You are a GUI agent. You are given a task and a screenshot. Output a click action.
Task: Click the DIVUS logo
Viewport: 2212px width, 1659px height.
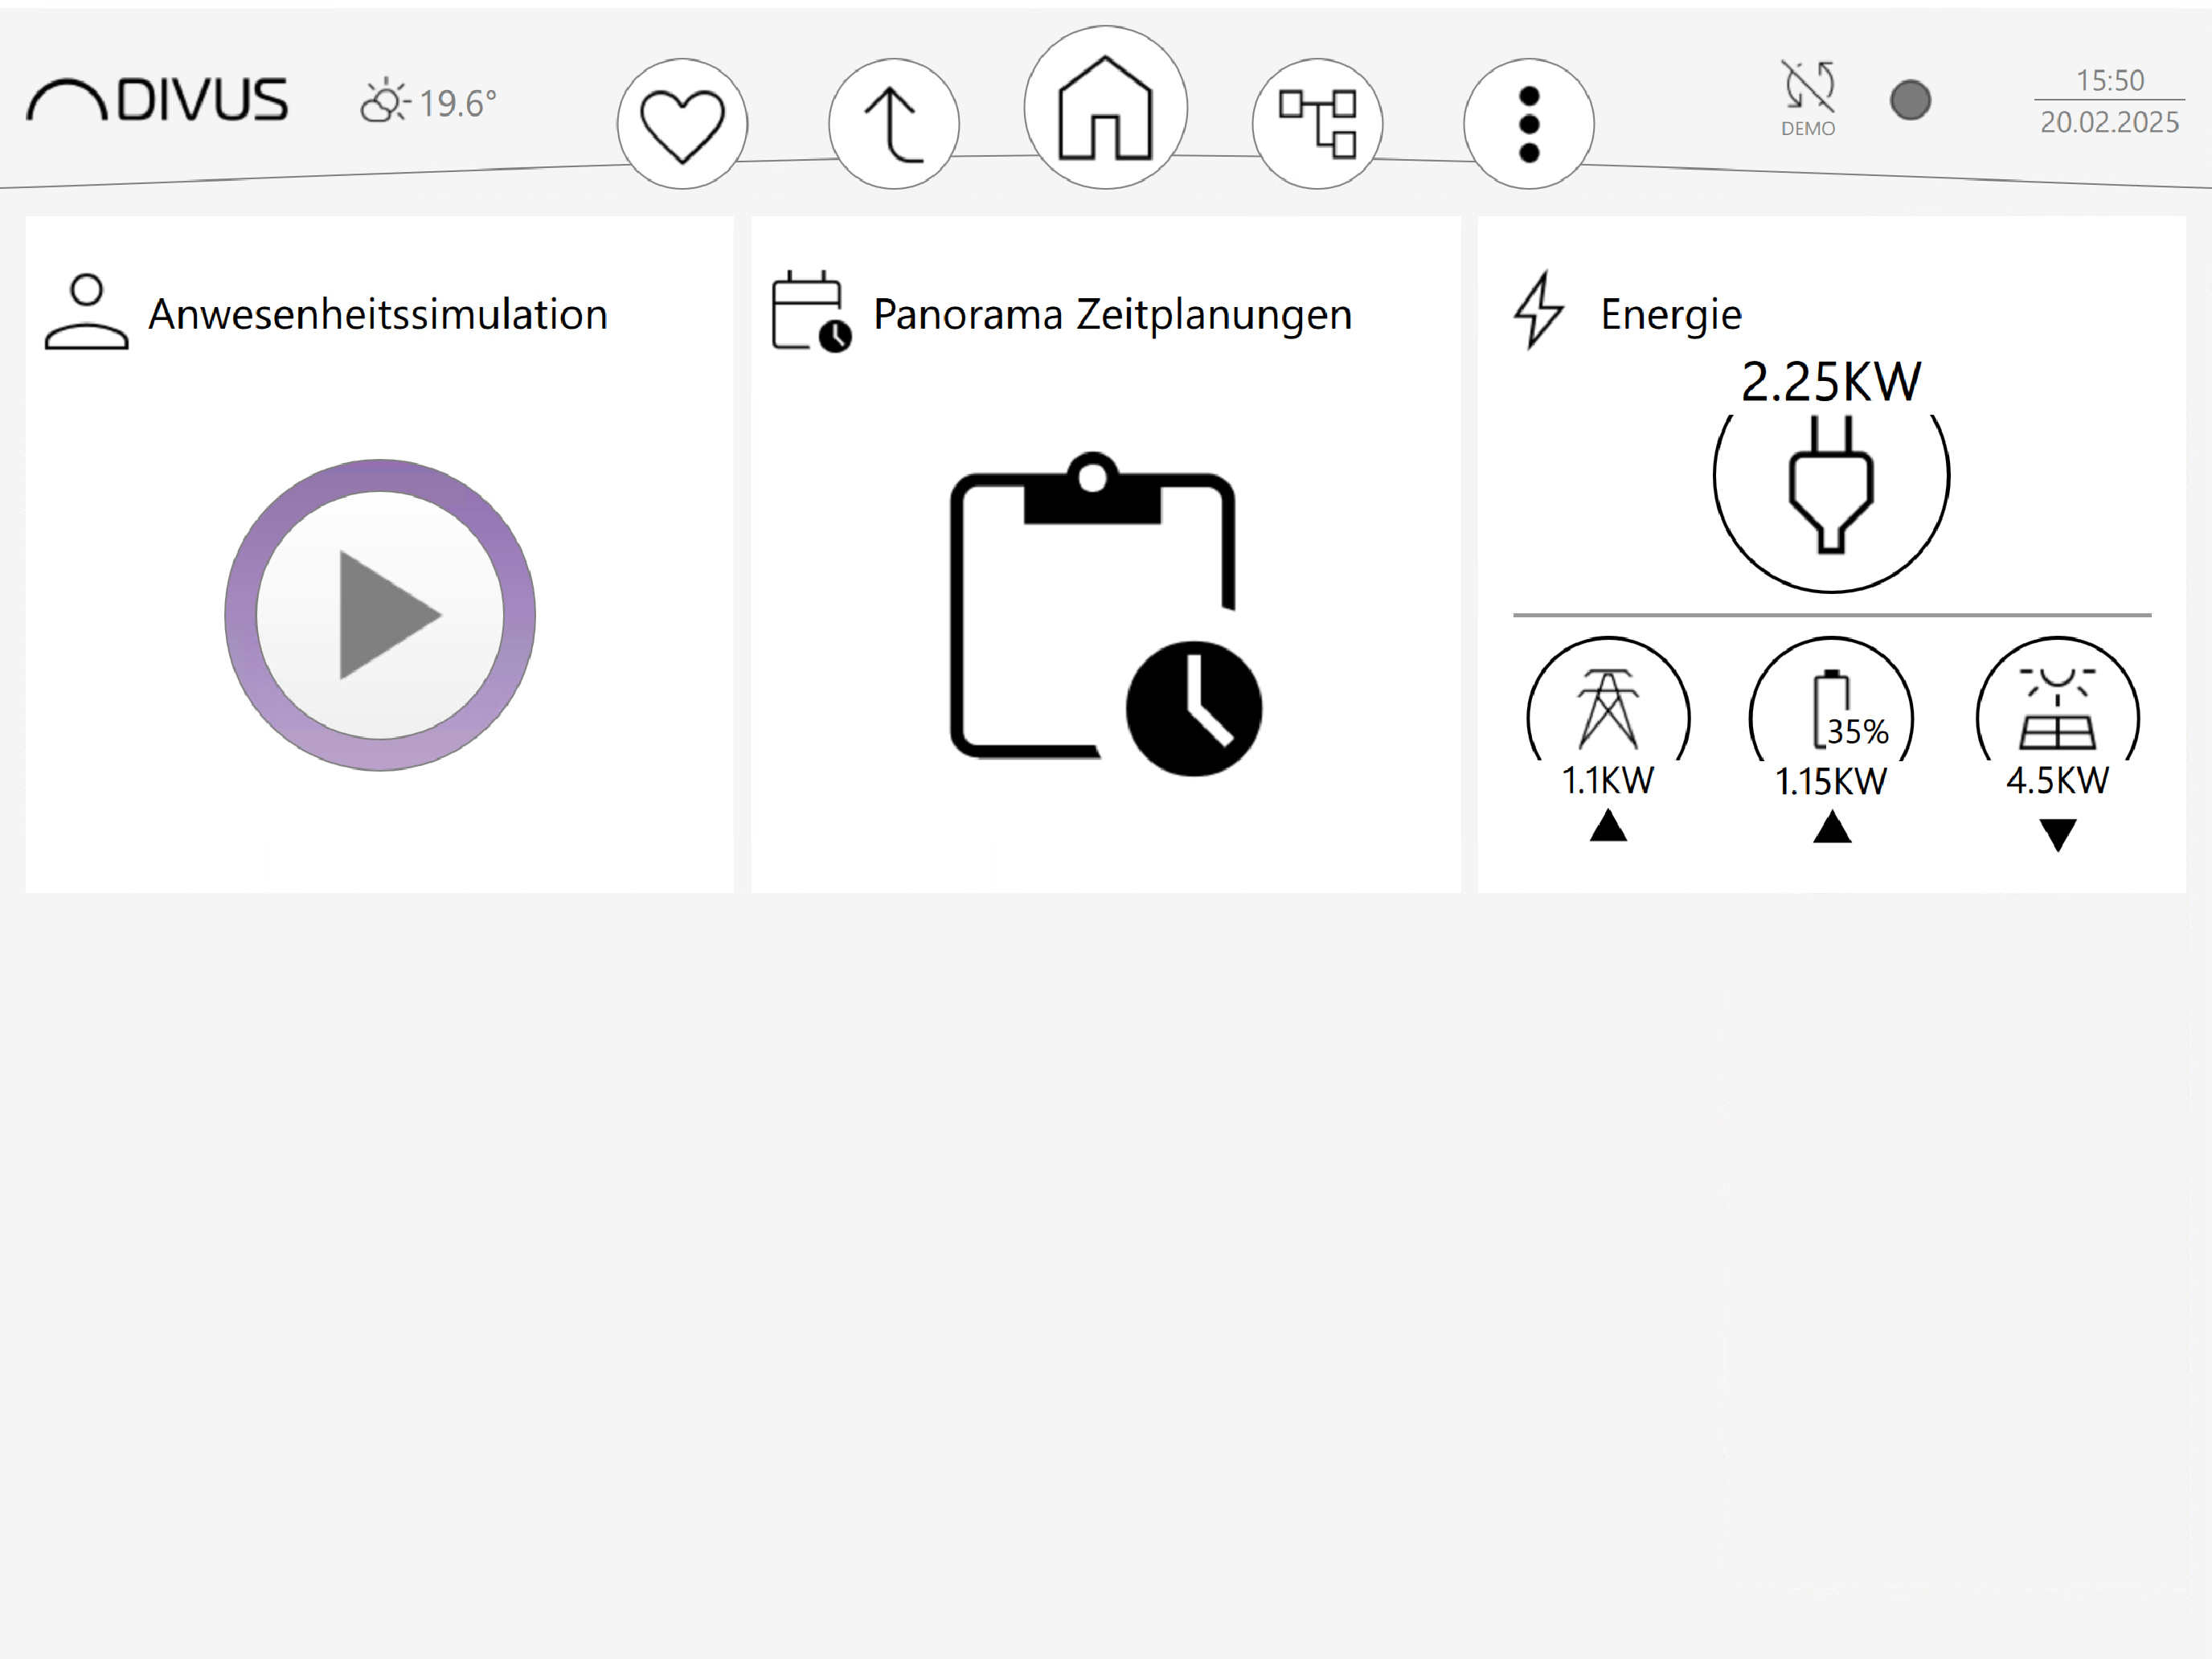(157, 100)
